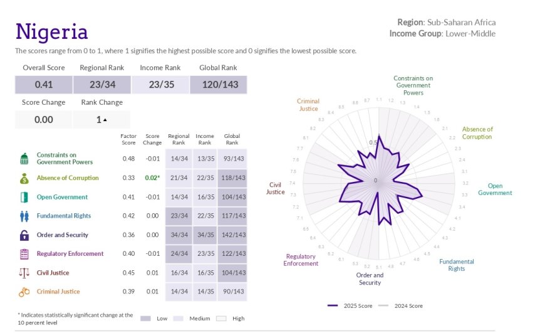
Task: Click the Open Government radar chart label
Action: [x=495, y=189]
